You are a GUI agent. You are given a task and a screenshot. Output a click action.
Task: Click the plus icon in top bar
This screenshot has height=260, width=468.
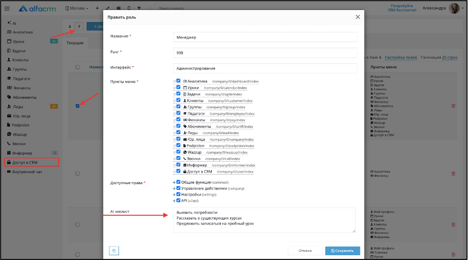(x=97, y=8)
